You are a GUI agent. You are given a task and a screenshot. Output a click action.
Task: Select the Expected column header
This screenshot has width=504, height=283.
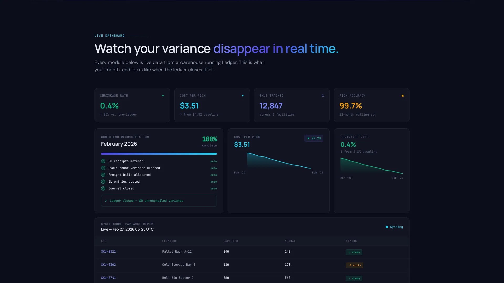230,241
